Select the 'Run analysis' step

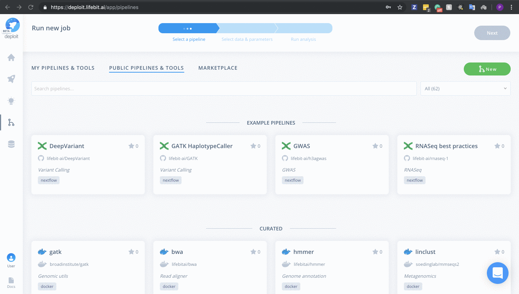click(303, 39)
